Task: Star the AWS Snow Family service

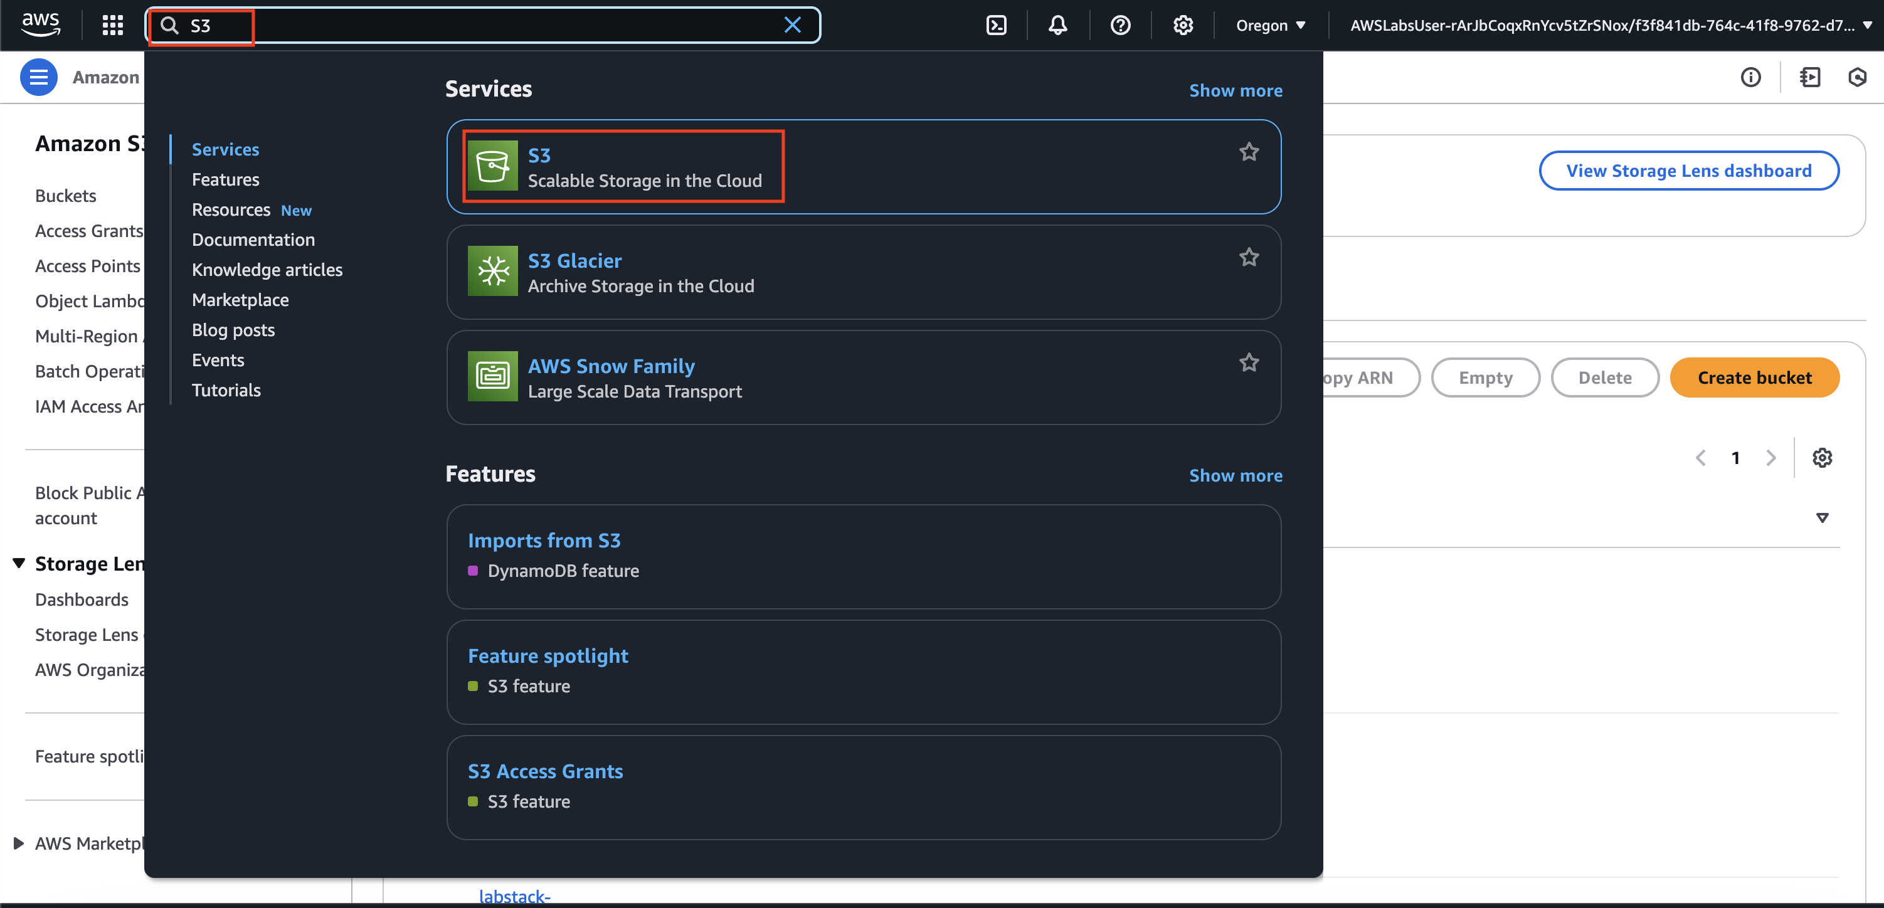Action: pos(1249,362)
